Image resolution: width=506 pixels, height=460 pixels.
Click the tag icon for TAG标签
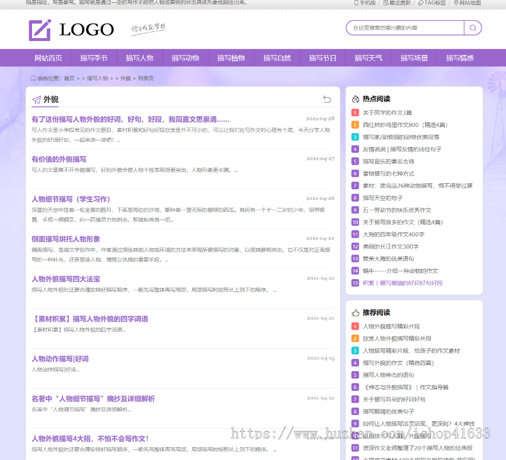[421, 3]
